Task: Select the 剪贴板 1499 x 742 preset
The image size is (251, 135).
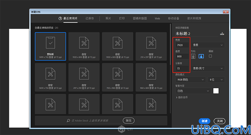Action: click(51, 46)
